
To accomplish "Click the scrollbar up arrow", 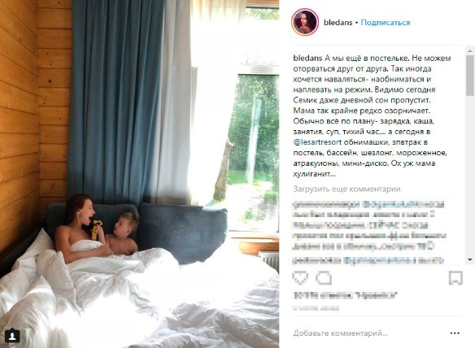I will [470, 50].
